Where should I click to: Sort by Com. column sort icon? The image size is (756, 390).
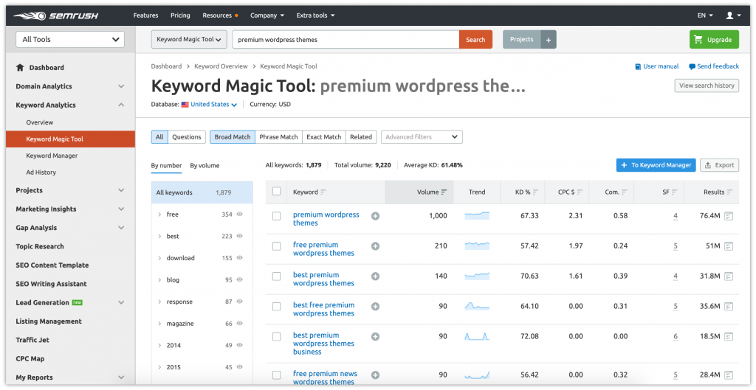click(x=625, y=192)
